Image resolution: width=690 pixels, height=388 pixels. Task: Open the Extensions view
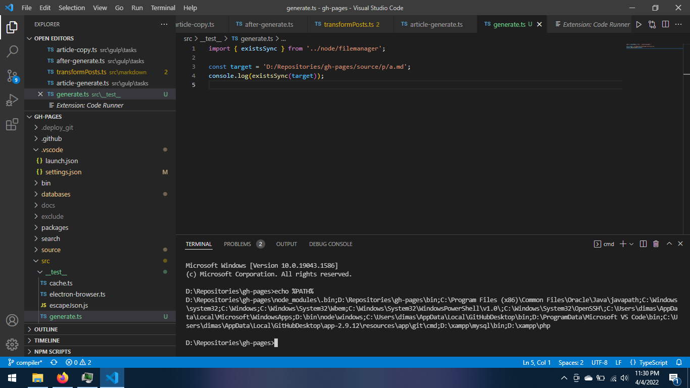point(12,125)
